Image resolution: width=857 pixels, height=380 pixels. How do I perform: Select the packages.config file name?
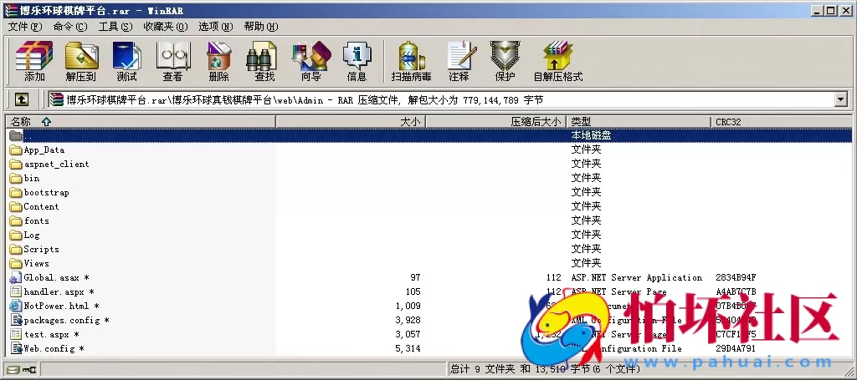pos(67,320)
